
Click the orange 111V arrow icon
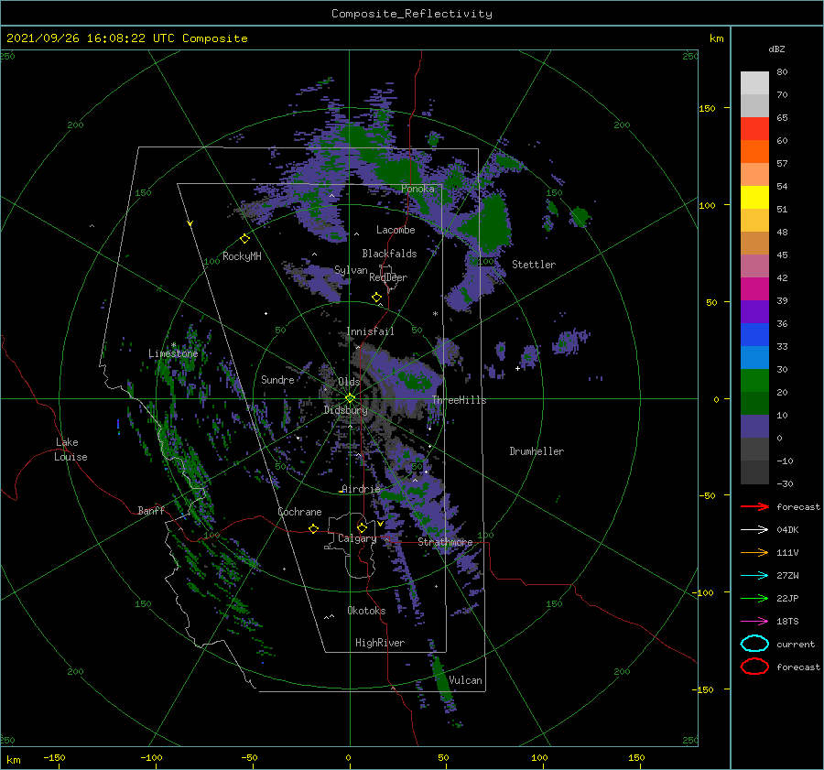tap(754, 552)
